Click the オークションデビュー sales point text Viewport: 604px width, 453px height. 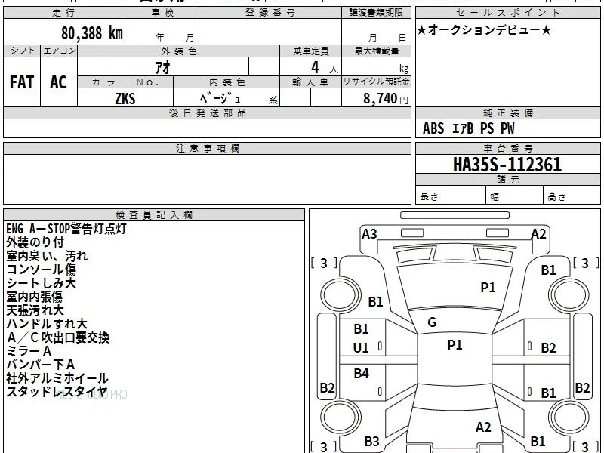point(484,30)
